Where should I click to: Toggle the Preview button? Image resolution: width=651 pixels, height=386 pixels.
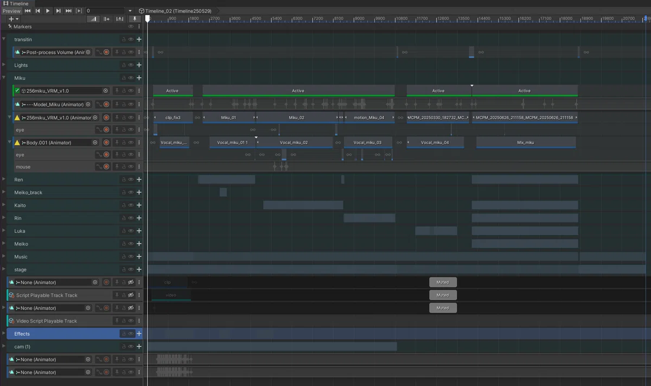click(x=11, y=11)
